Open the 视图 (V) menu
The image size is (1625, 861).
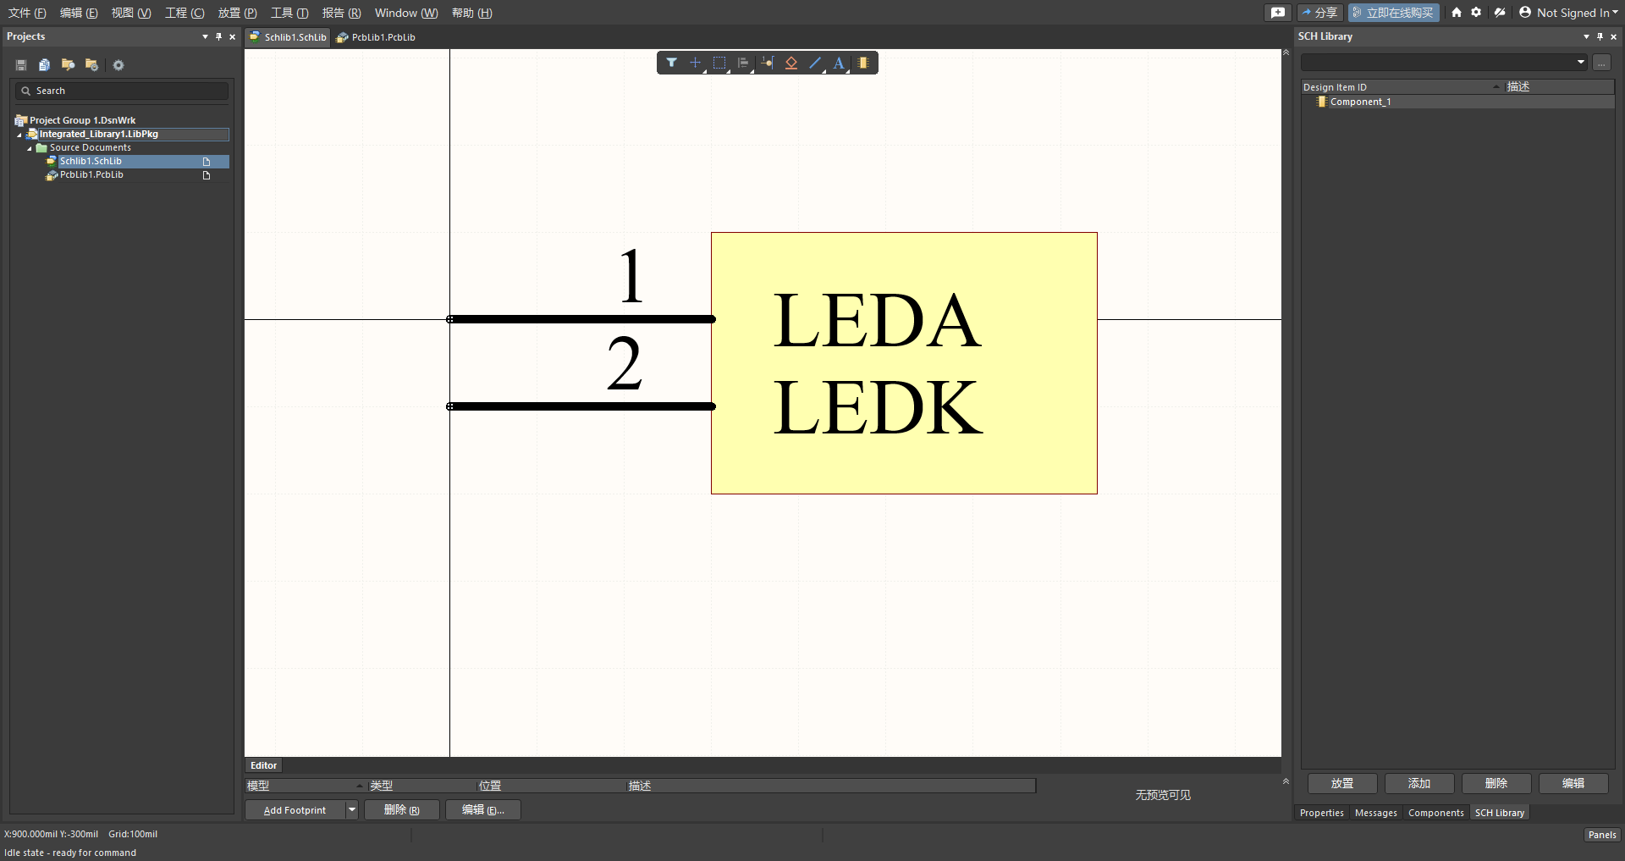131,13
